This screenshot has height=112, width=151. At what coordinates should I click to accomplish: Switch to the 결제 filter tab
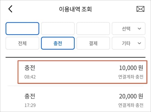(93, 43)
